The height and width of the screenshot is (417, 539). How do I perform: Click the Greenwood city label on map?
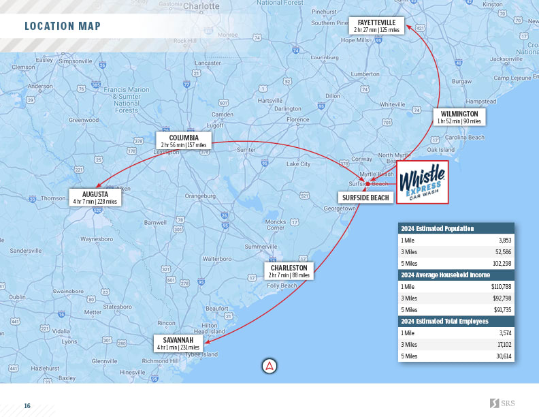[x=84, y=120]
